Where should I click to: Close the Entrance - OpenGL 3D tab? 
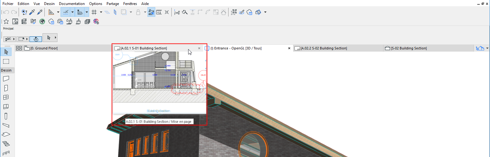point(289,48)
